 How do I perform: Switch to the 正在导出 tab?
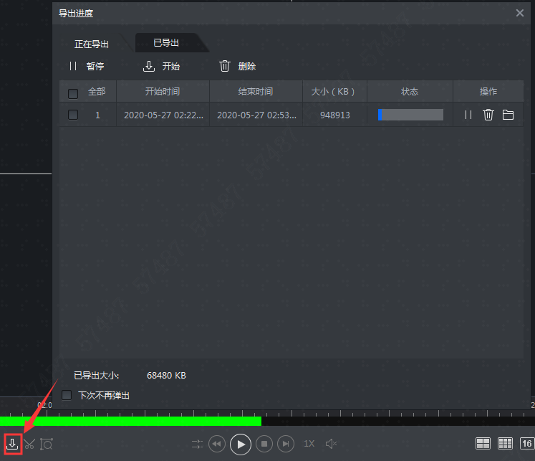tap(92, 44)
